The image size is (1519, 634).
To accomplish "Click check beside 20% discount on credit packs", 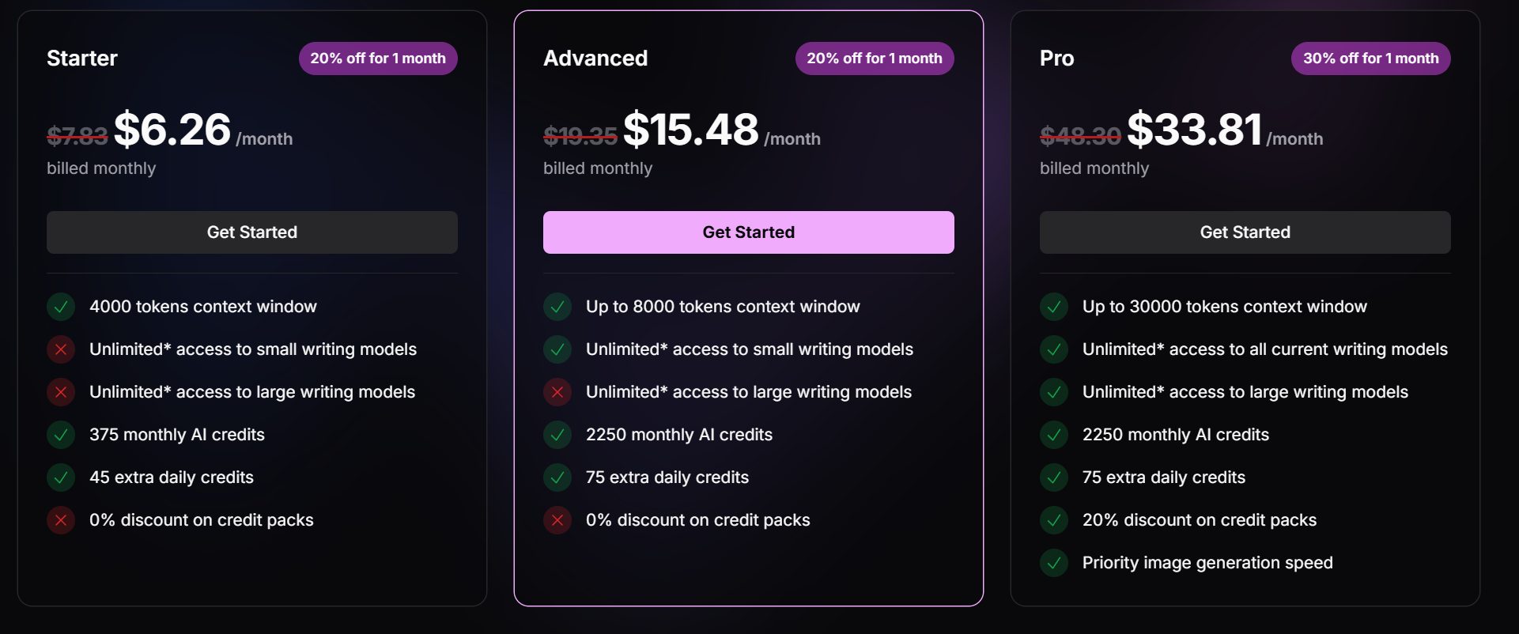I will pyautogui.click(x=1054, y=520).
